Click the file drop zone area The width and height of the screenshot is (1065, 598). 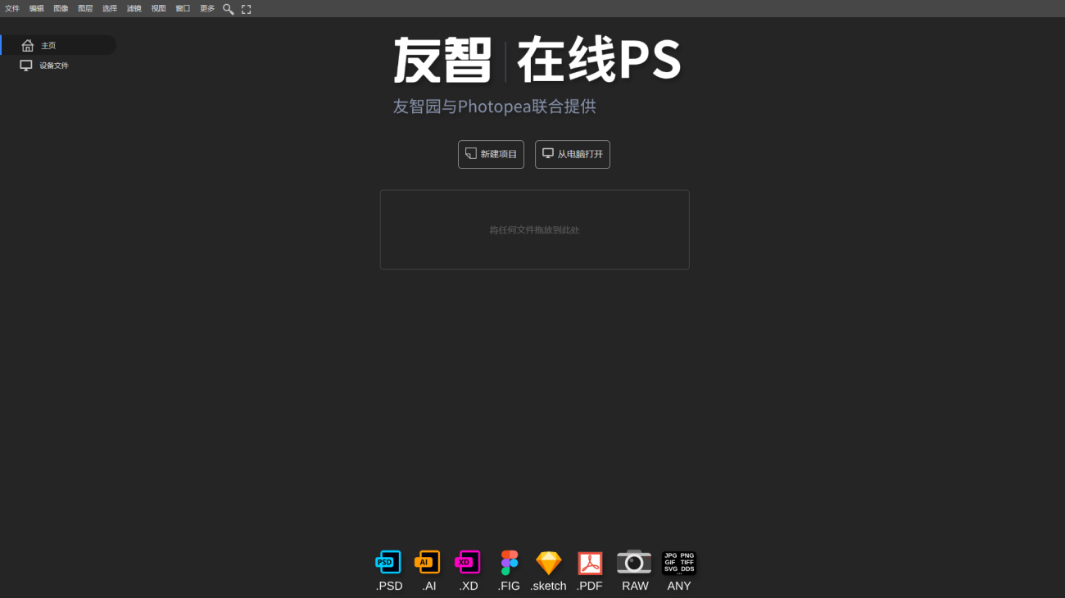[534, 229]
